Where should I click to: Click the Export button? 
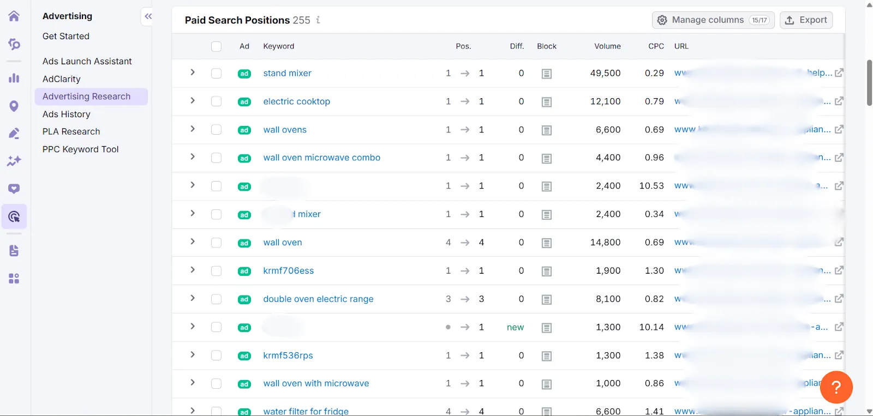[x=806, y=20]
